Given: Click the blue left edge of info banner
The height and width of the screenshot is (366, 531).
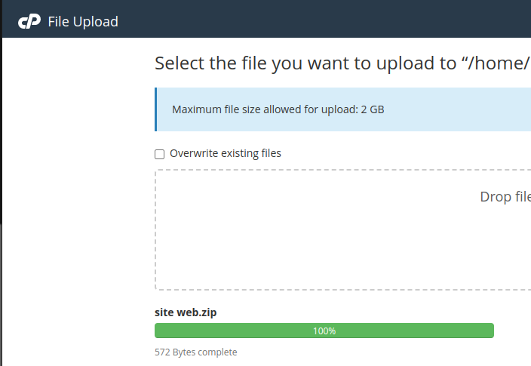Looking at the screenshot, I should click(156, 109).
